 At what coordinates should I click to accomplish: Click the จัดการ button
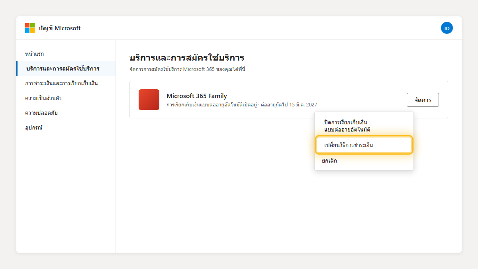[423, 100]
